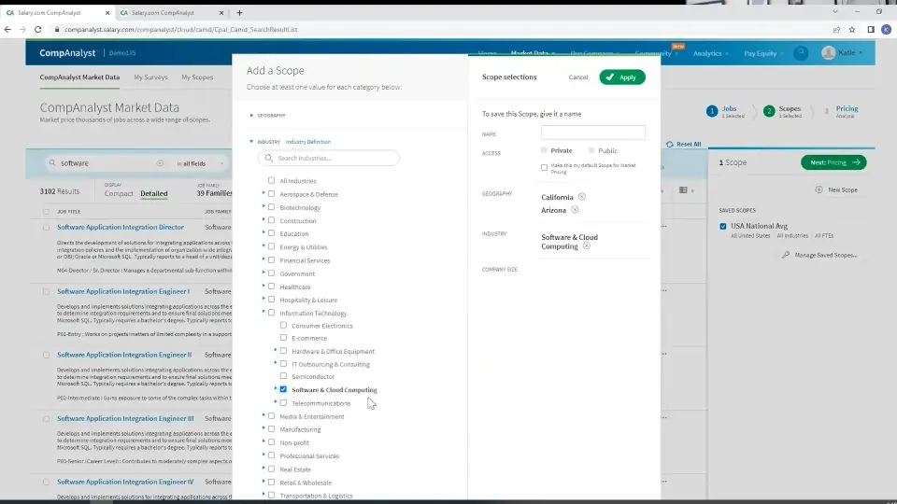
Task: Click the scope Name input field
Action: coord(593,133)
